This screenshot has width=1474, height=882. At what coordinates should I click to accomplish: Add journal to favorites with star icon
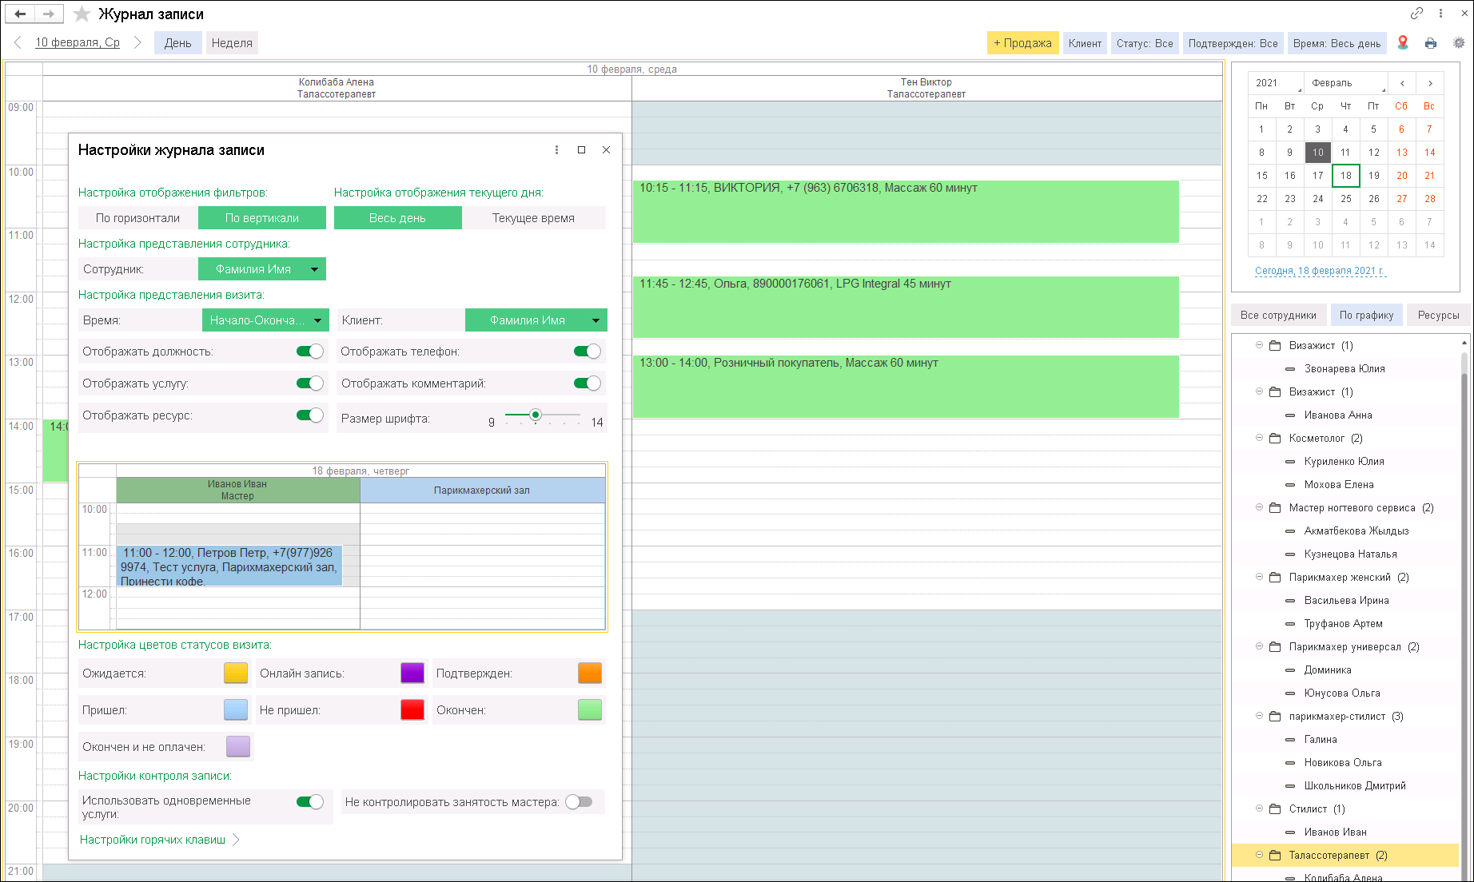coord(82,14)
